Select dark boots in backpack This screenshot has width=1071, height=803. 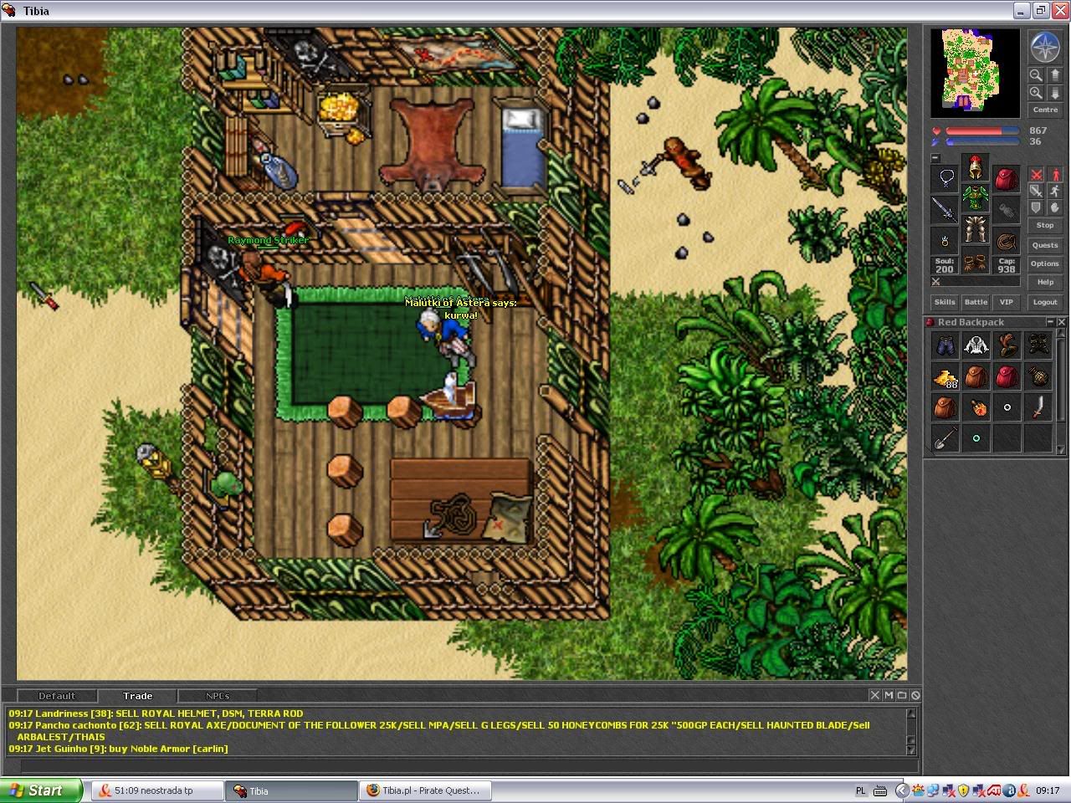[1038, 345]
